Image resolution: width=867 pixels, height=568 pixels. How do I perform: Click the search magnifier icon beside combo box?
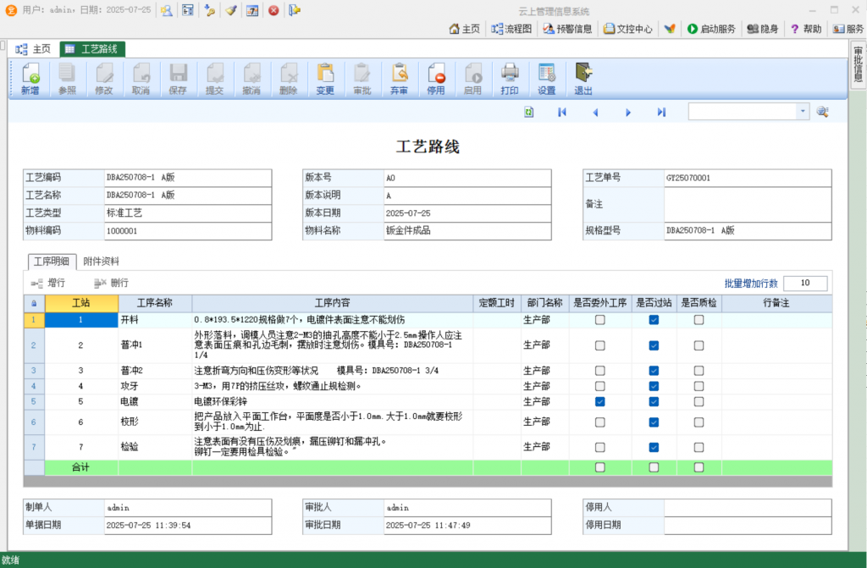pyautogui.click(x=822, y=112)
